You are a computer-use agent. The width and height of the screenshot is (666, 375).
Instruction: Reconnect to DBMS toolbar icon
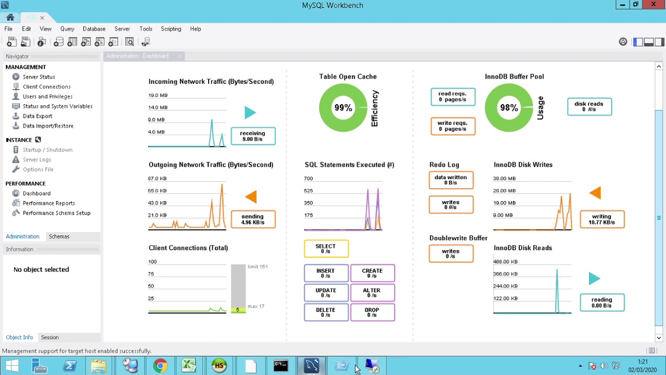click(146, 42)
